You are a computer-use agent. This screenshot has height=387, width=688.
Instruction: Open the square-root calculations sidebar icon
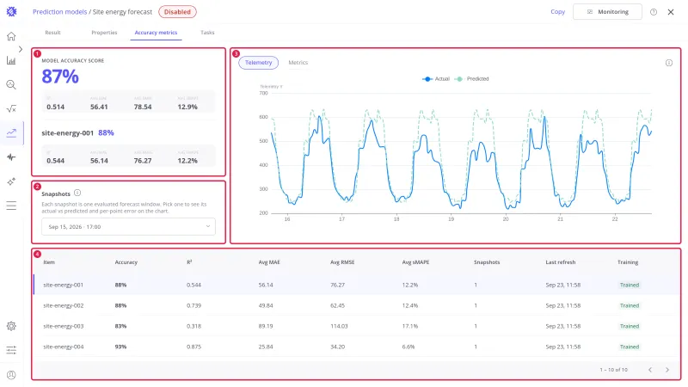[11, 109]
